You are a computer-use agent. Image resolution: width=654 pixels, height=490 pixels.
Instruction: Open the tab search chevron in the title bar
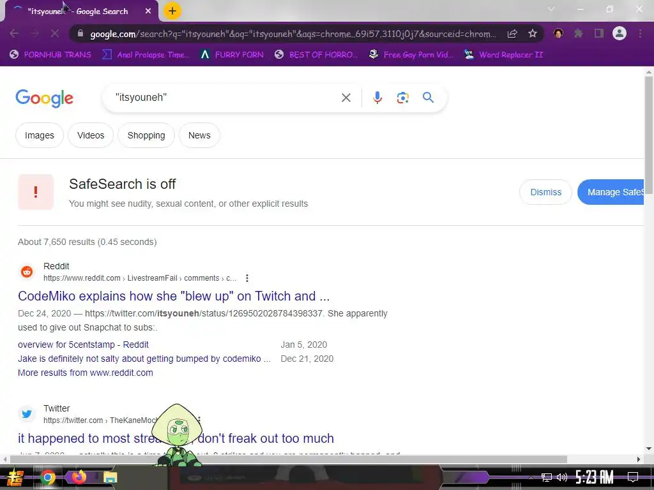[x=551, y=9]
